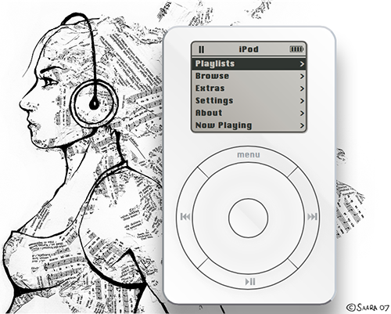This screenshot has height=314, width=391.
Task: Click the pause status icon on screen
Action: tap(202, 49)
